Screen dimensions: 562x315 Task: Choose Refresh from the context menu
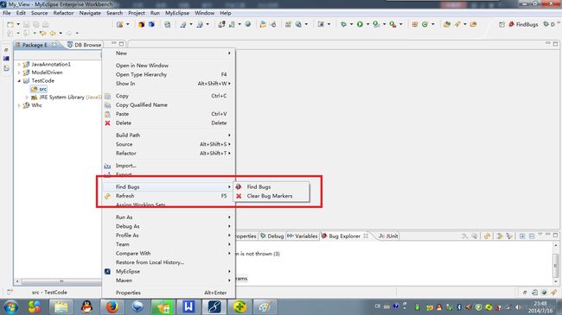tap(169, 196)
